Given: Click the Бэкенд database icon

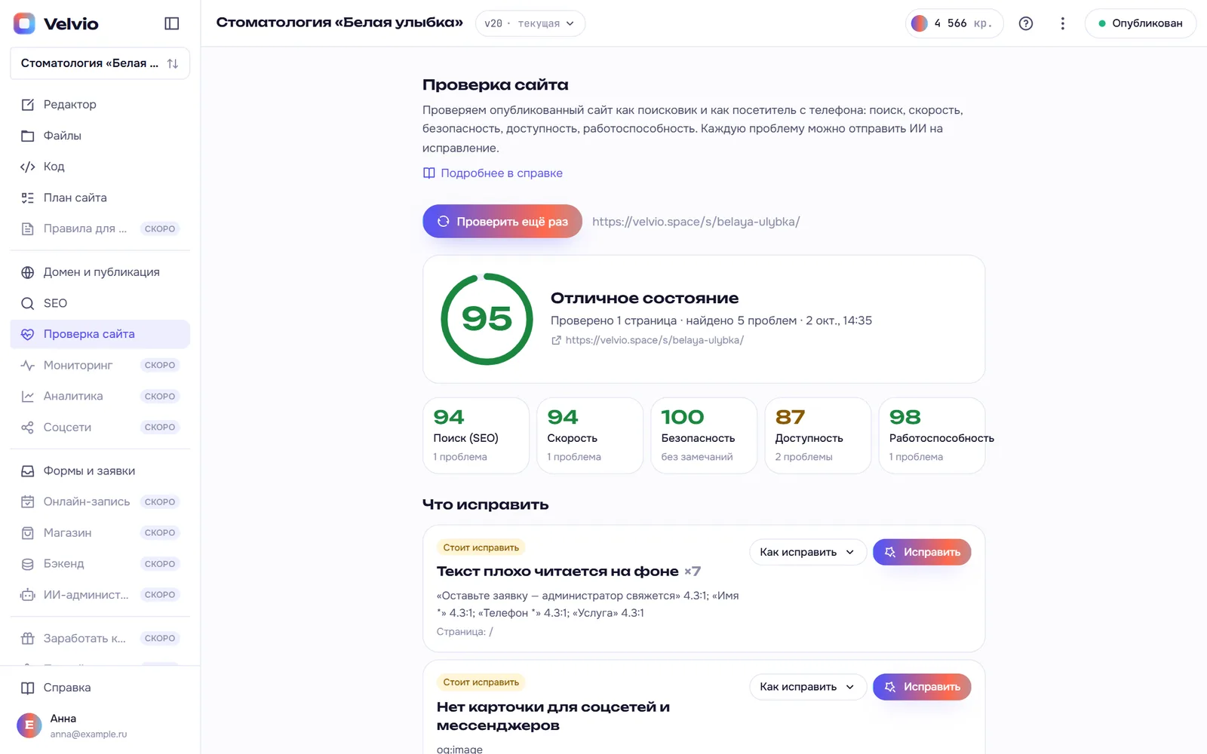Looking at the screenshot, I should point(28,564).
